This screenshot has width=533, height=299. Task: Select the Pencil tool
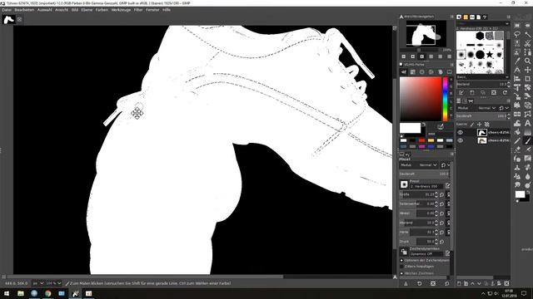[517, 140]
